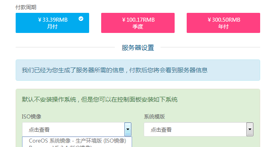The image size is (273, 147).
Task: Click the checkmark icon on 月付 button
Action: tap(81, 18)
